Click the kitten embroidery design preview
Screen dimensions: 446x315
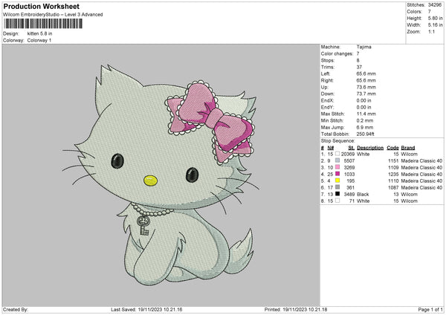coord(161,175)
